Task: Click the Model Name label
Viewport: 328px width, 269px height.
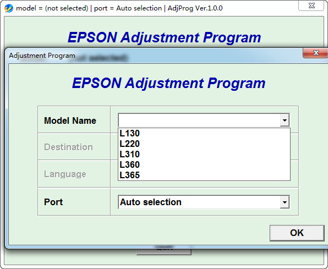Action: (x=70, y=120)
